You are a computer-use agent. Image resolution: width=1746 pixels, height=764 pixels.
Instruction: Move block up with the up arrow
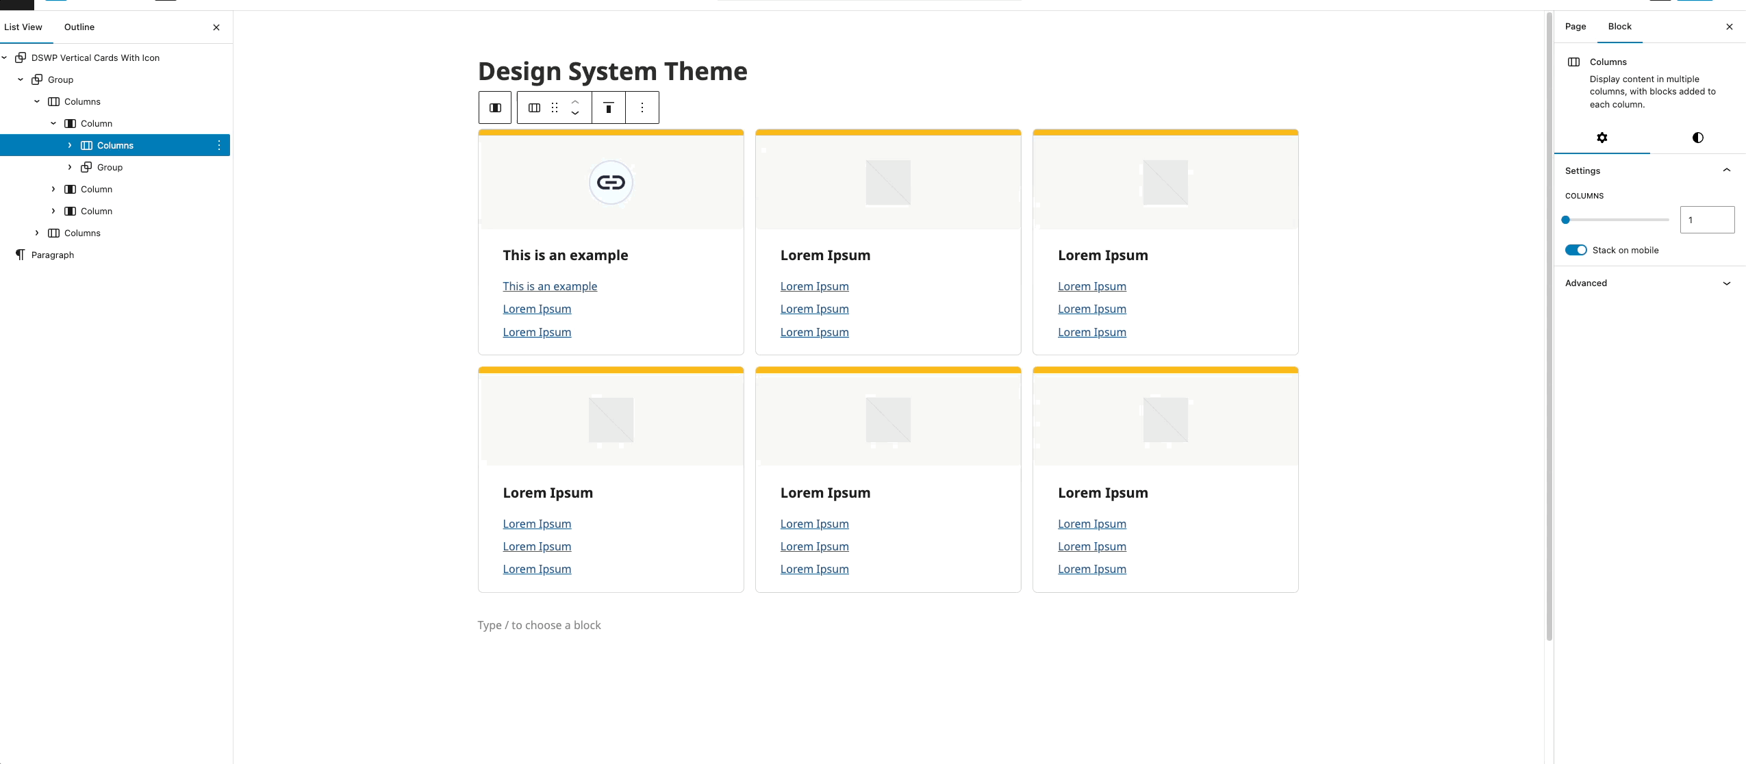tap(575, 101)
